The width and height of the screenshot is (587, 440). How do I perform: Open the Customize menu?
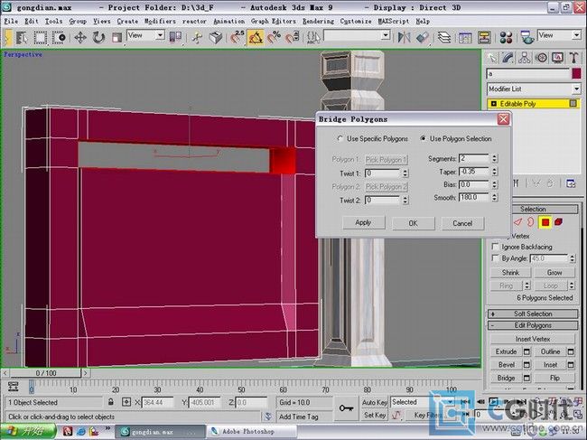coord(356,22)
